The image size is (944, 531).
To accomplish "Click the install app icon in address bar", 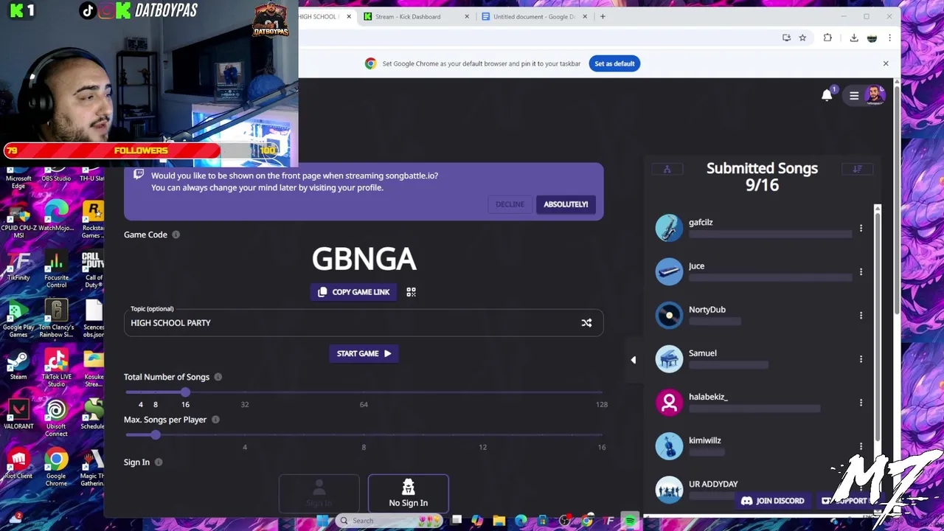I will 786,38.
